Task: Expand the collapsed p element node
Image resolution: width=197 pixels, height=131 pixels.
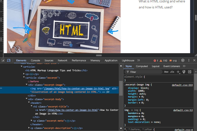Action: click(x=24, y=74)
